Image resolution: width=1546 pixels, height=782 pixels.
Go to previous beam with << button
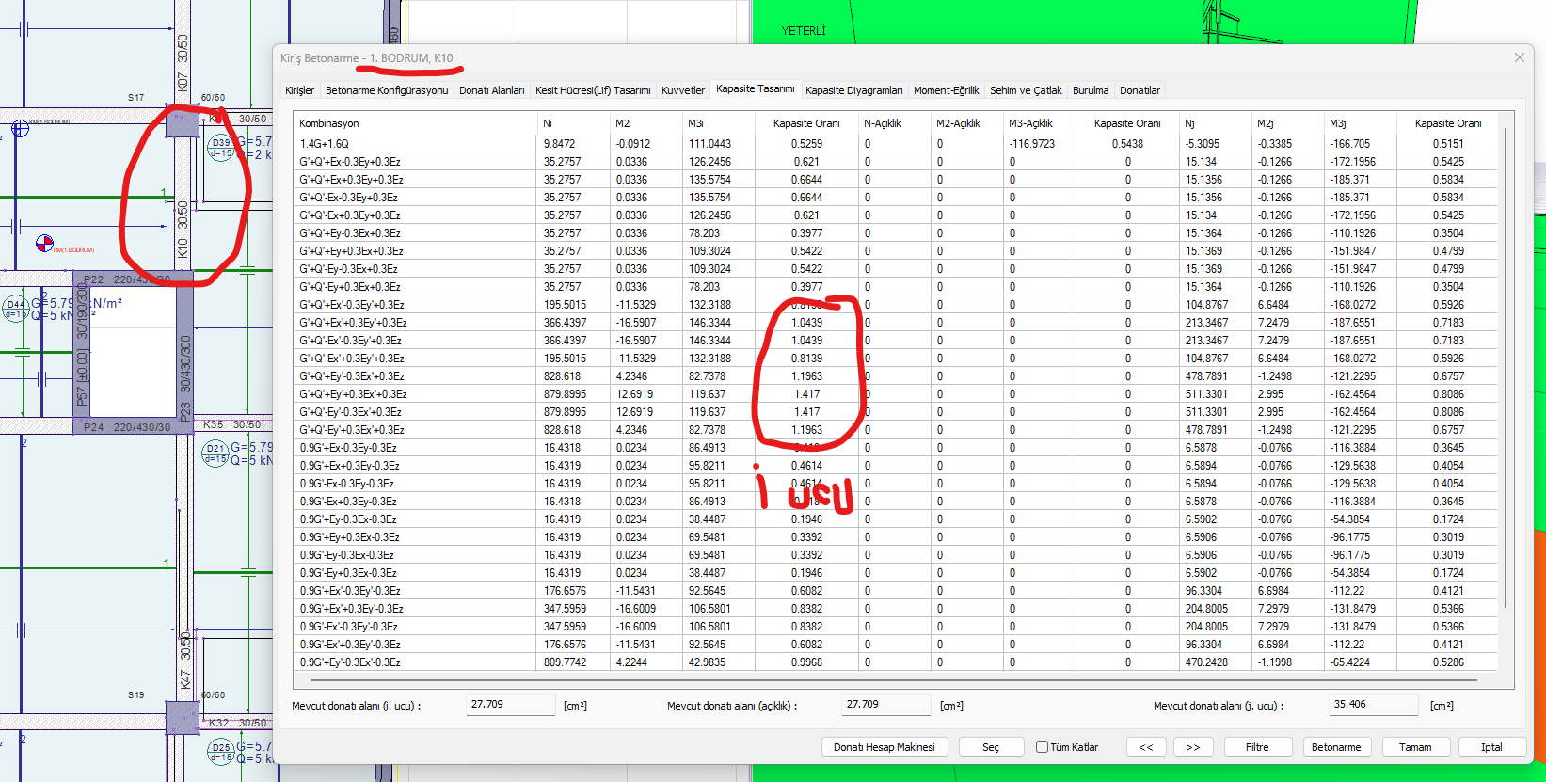1145,747
